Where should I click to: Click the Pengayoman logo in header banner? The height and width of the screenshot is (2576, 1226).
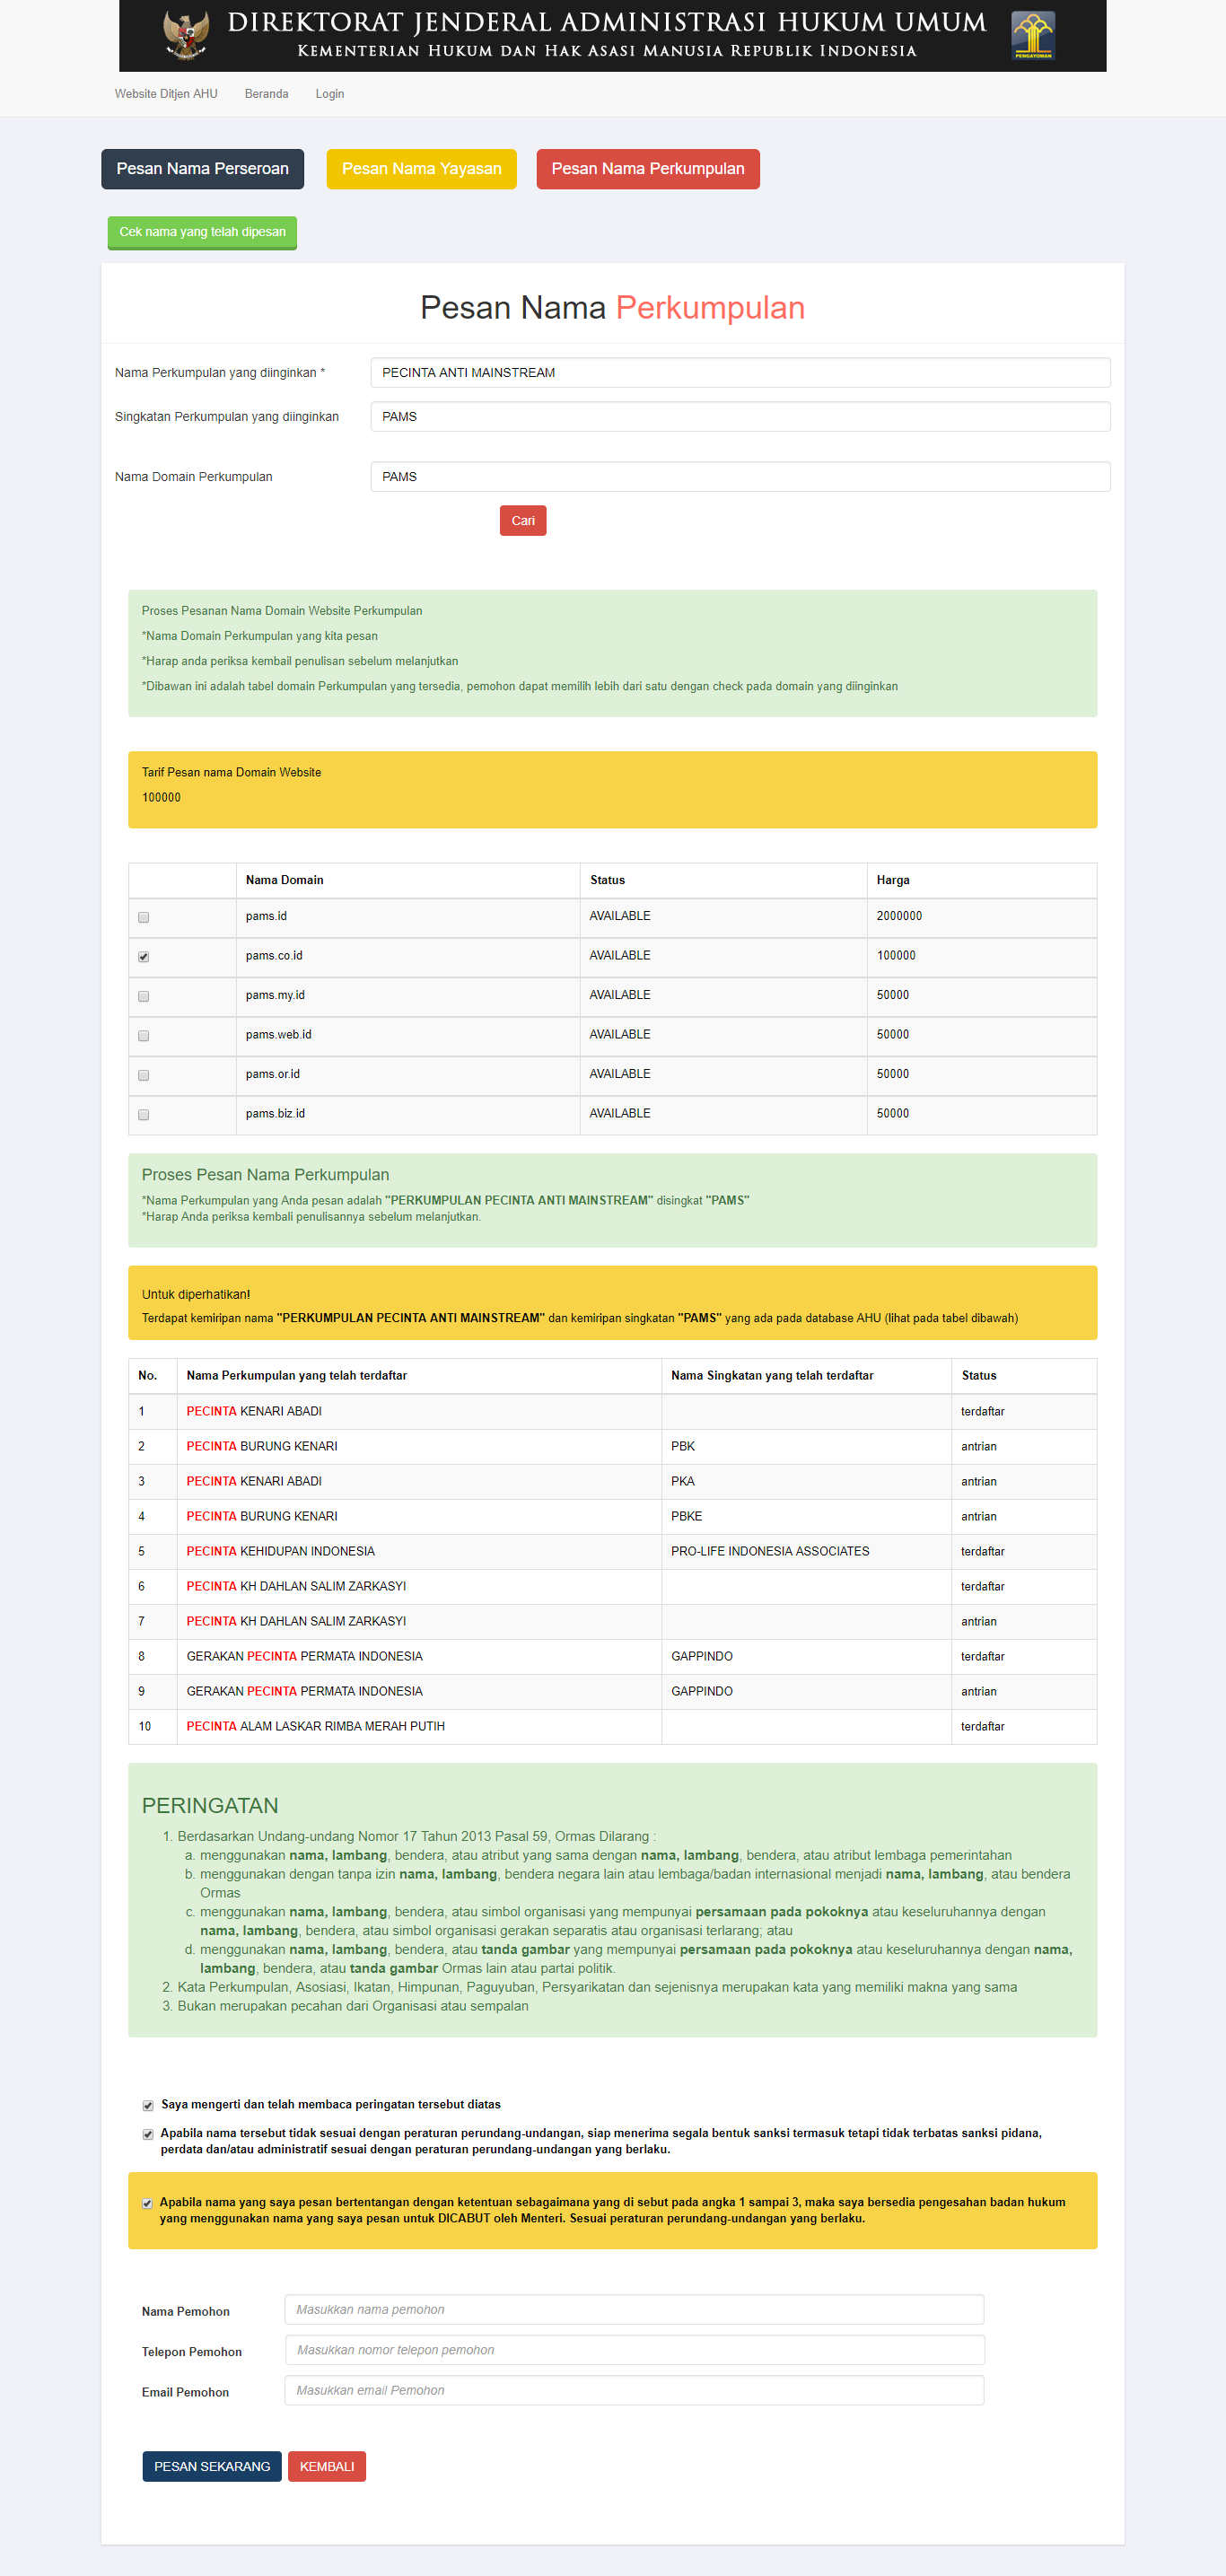(x=1033, y=36)
